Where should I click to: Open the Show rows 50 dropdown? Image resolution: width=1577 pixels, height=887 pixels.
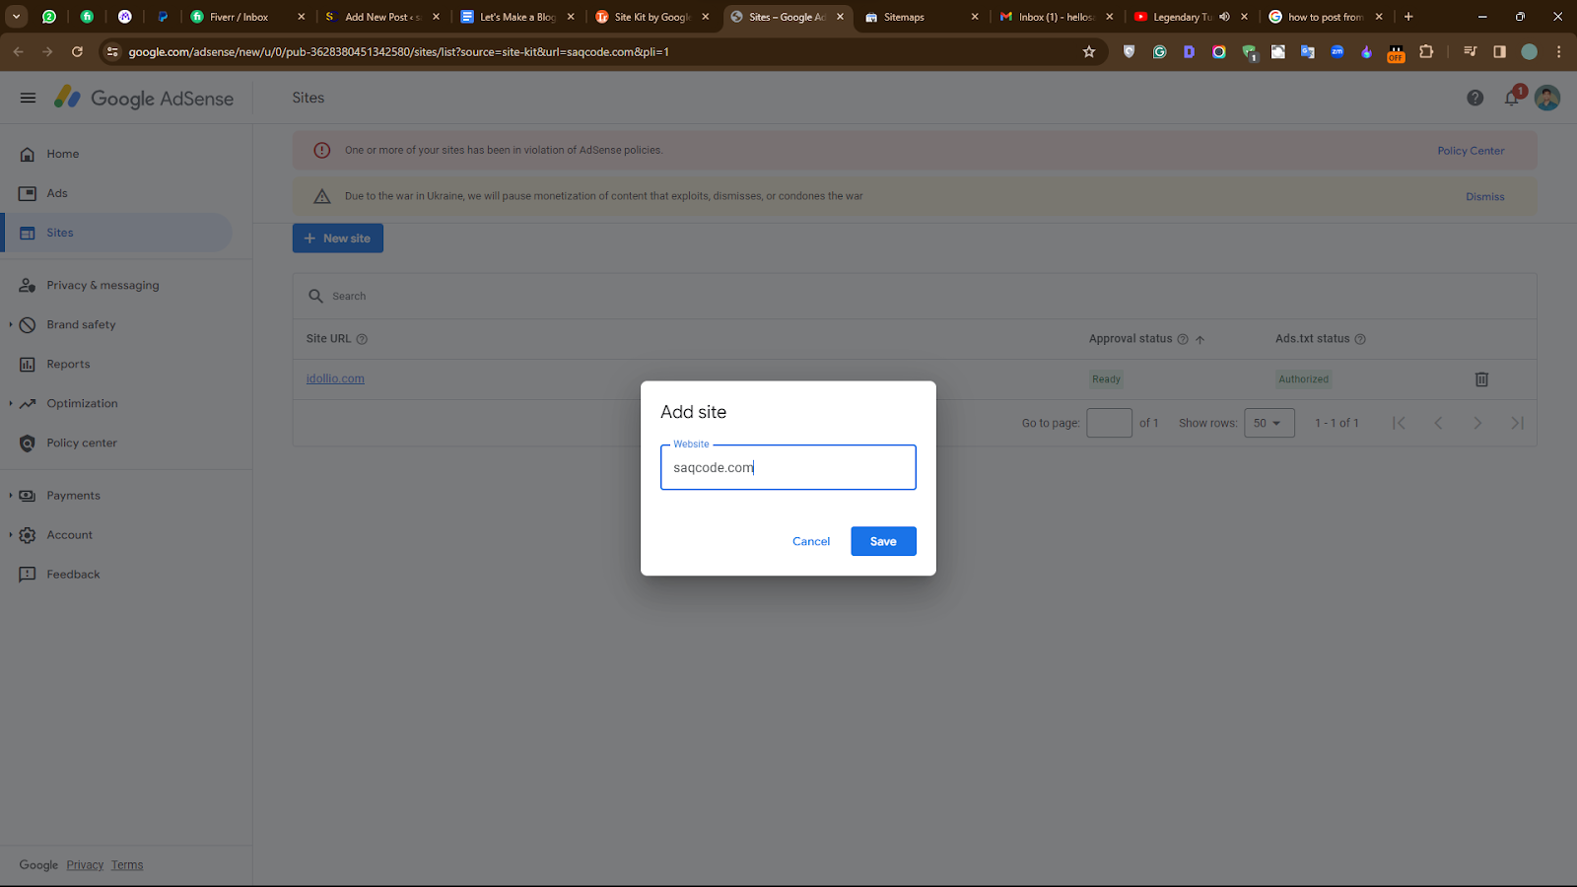pyautogui.click(x=1268, y=423)
